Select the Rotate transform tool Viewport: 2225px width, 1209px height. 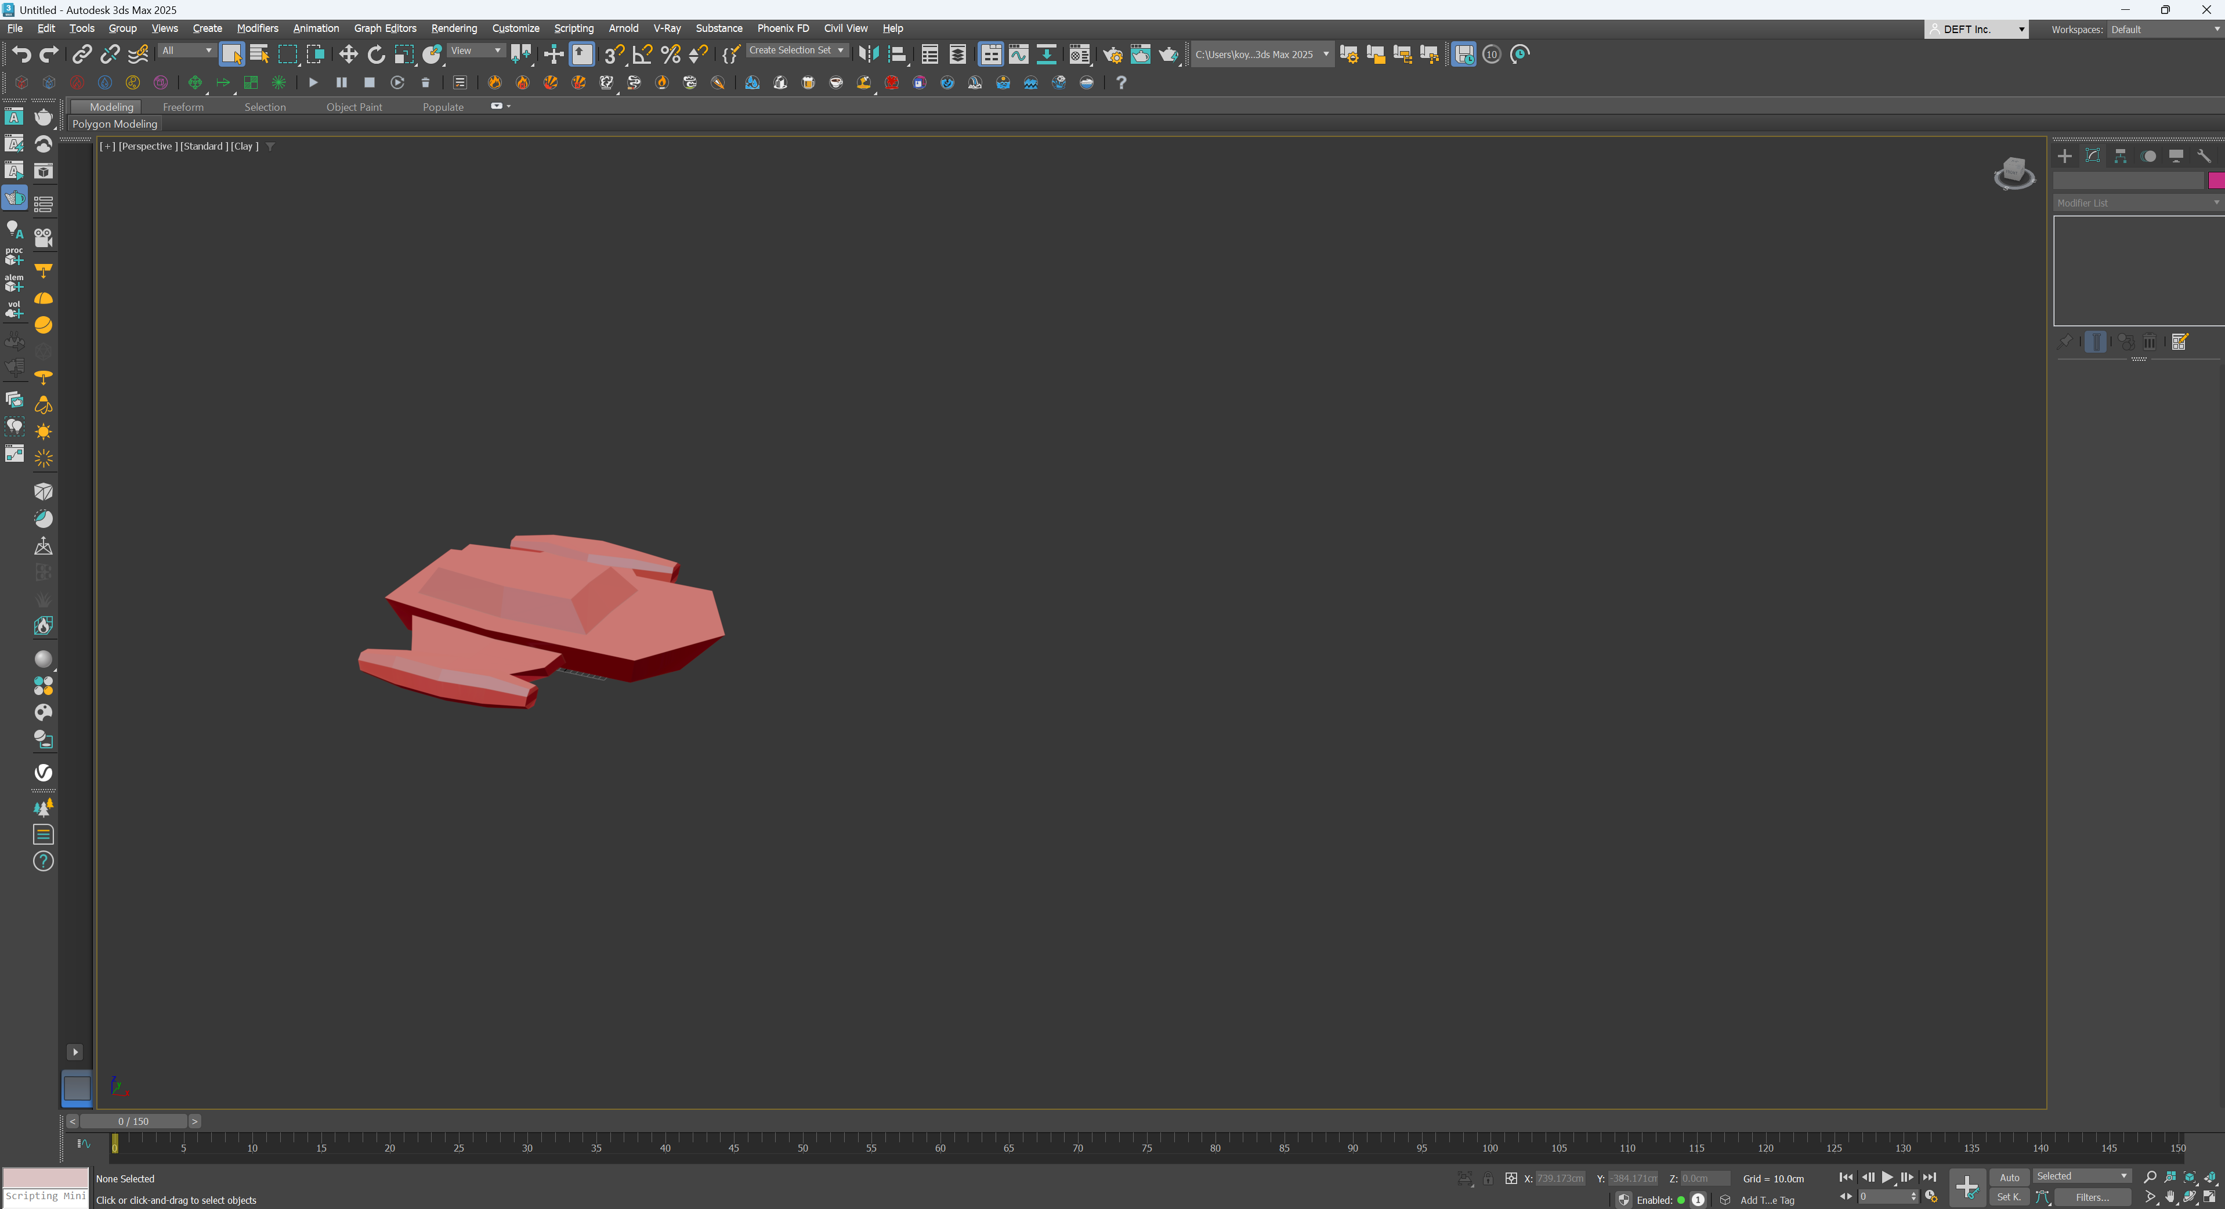coord(376,55)
